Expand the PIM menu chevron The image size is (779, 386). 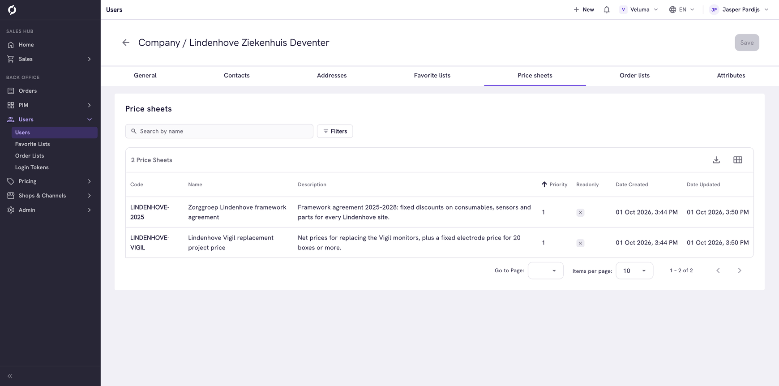point(90,105)
